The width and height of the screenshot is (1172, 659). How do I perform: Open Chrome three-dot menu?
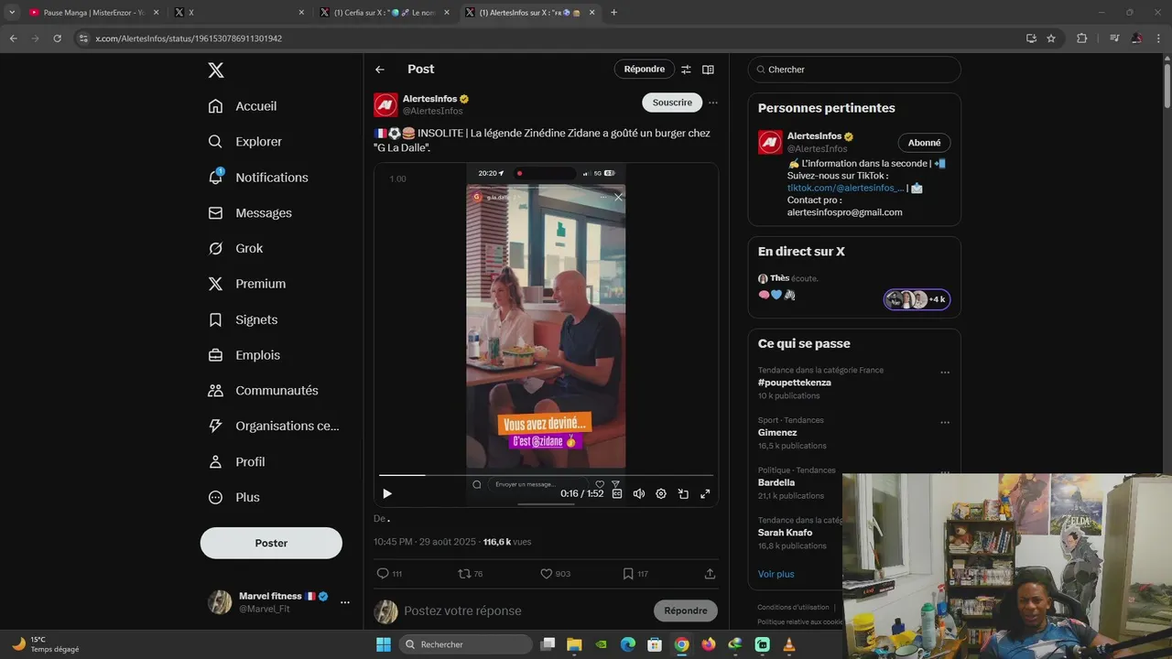pyautogui.click(x=1158, y=38)
